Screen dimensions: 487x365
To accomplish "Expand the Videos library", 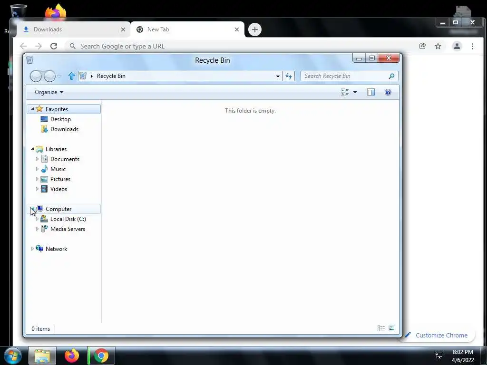I will click(37, 189).
